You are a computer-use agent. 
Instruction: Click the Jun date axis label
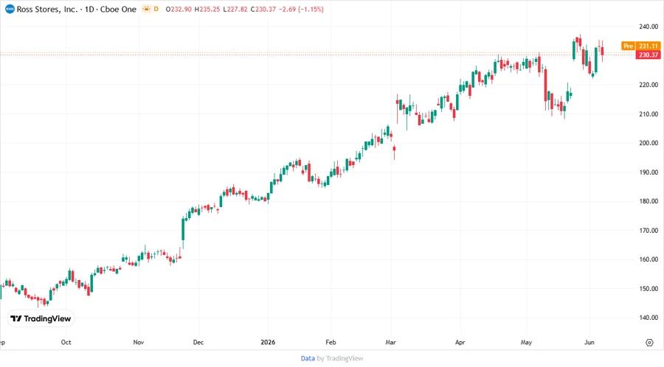tap(589, 342)
